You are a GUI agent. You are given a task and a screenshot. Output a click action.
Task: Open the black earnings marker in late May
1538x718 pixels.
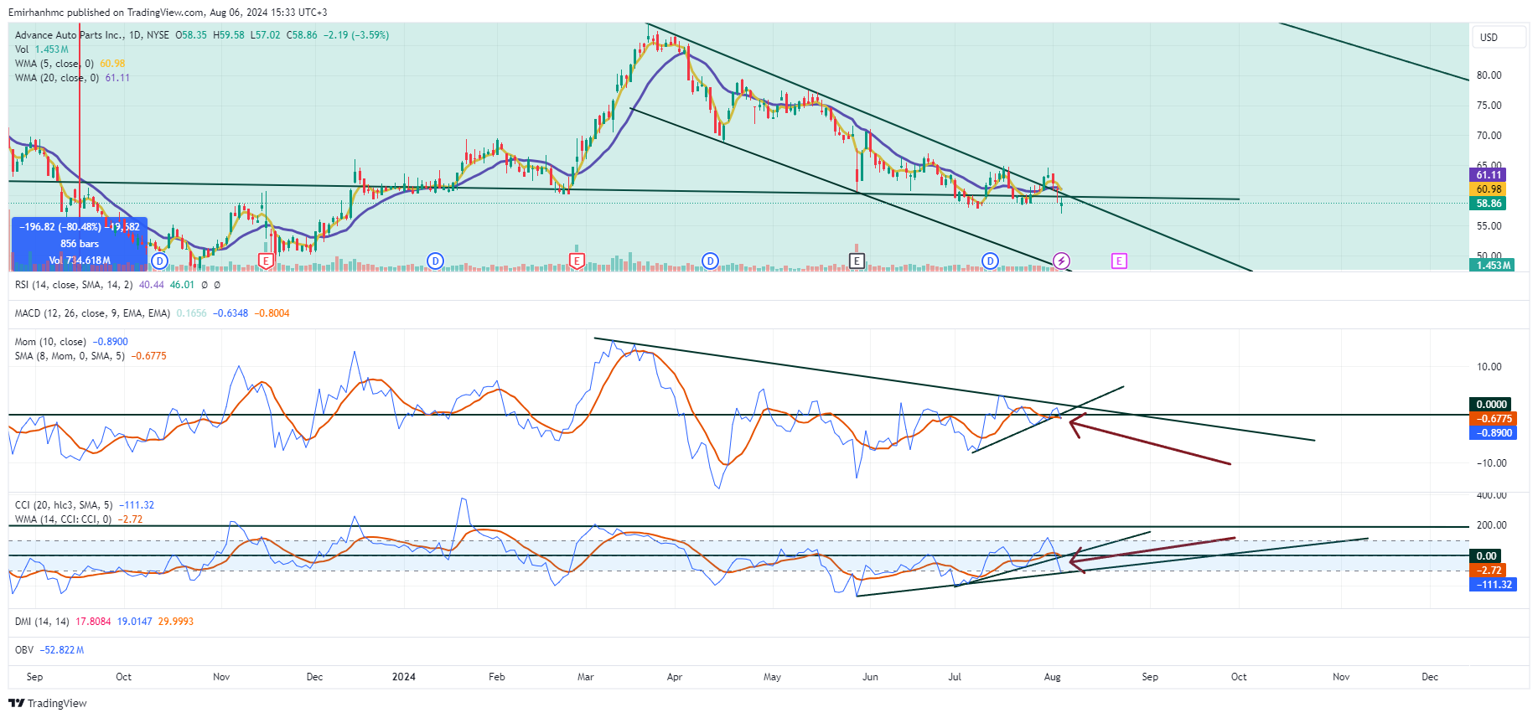point(856,261)
